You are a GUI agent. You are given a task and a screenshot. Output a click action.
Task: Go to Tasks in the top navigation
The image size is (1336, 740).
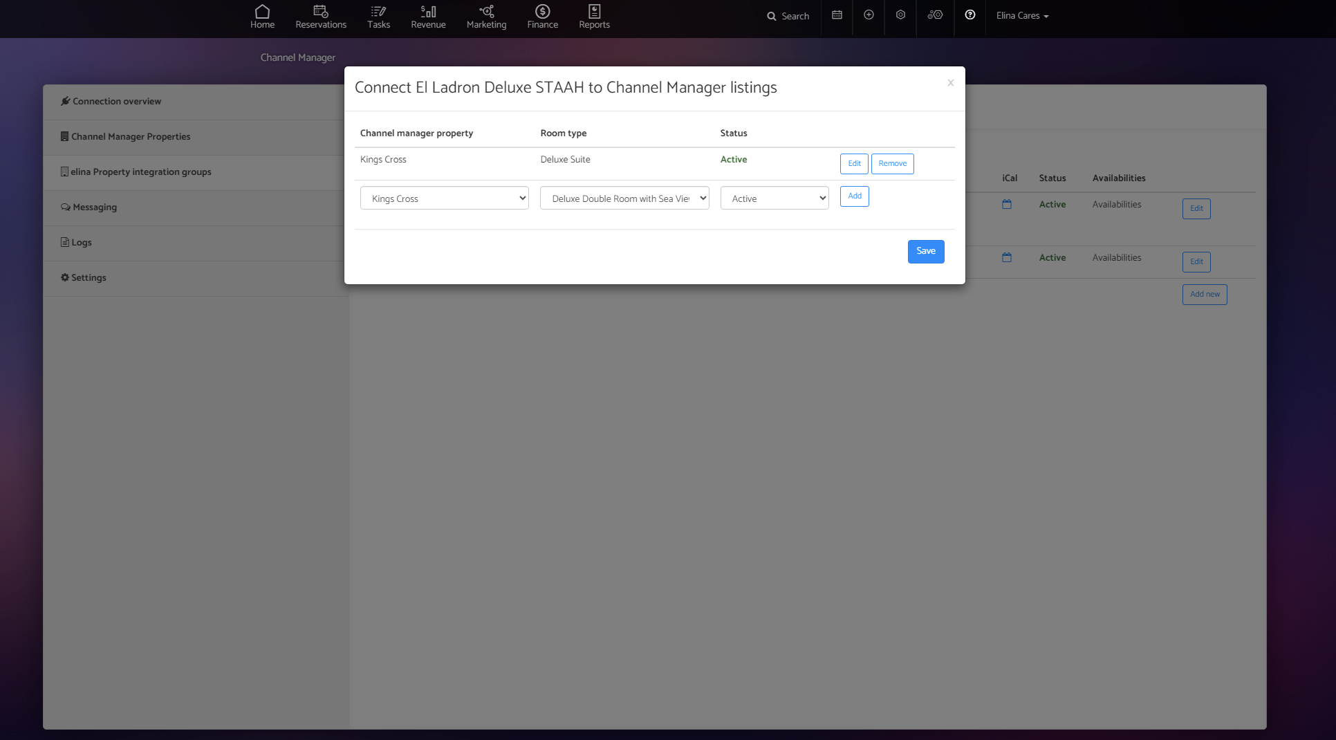click(378, 17)
